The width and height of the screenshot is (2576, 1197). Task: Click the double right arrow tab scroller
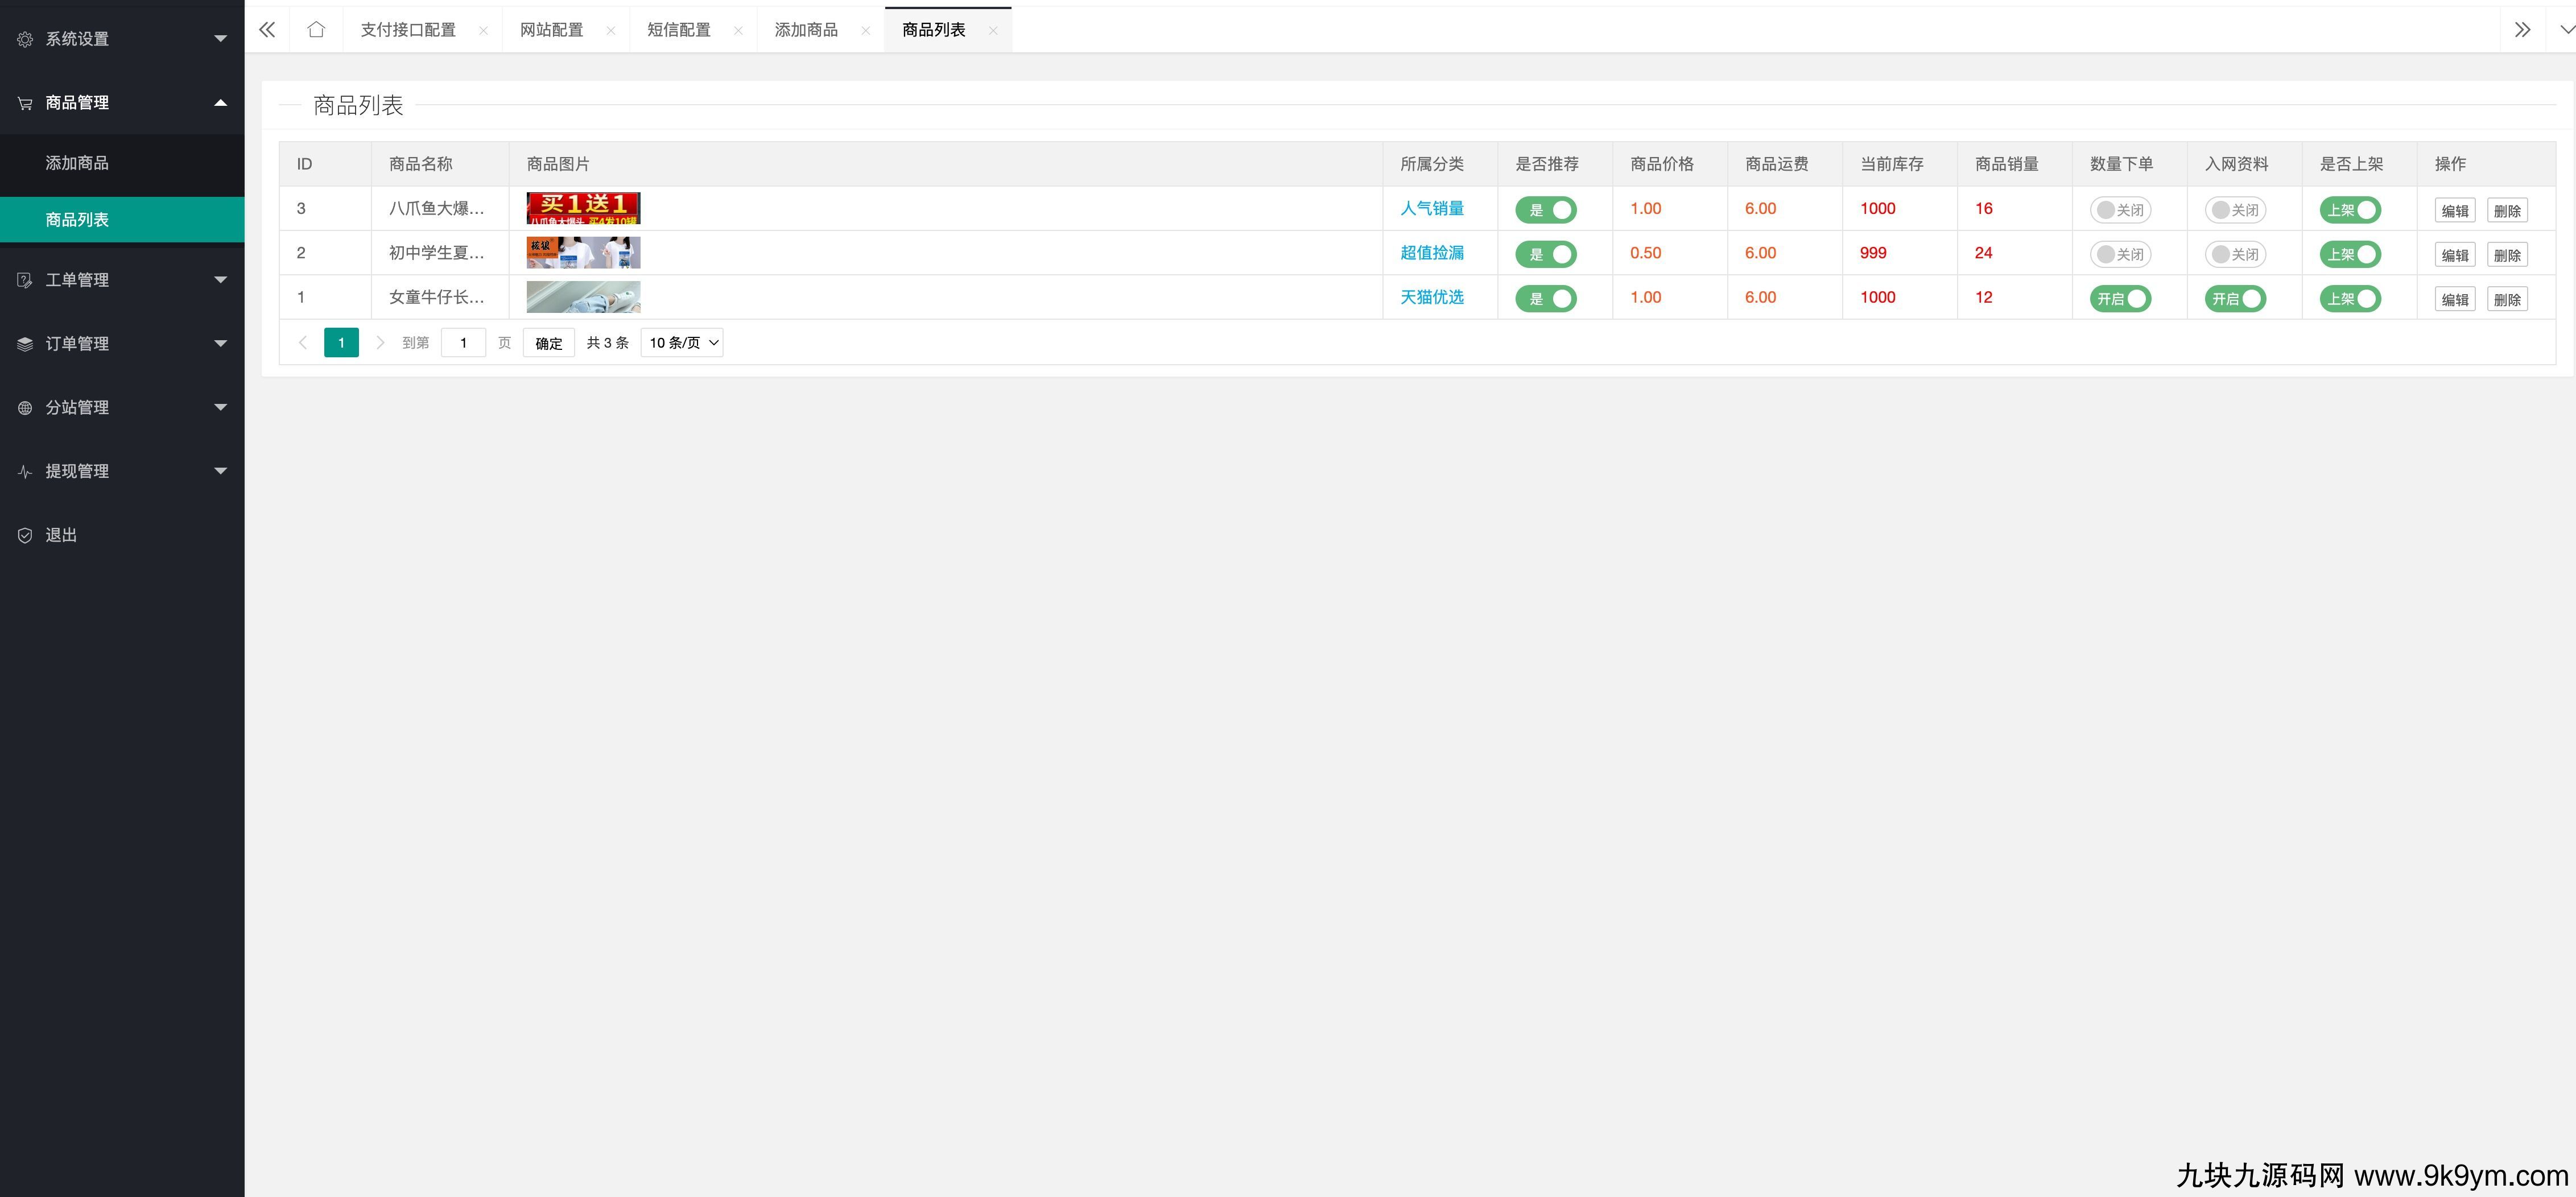pyautogui.click(x=2522, y=30)
